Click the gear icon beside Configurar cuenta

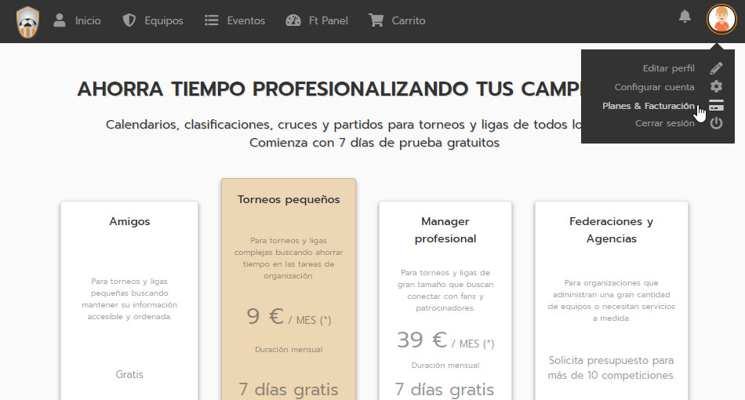tap(716, 87)
